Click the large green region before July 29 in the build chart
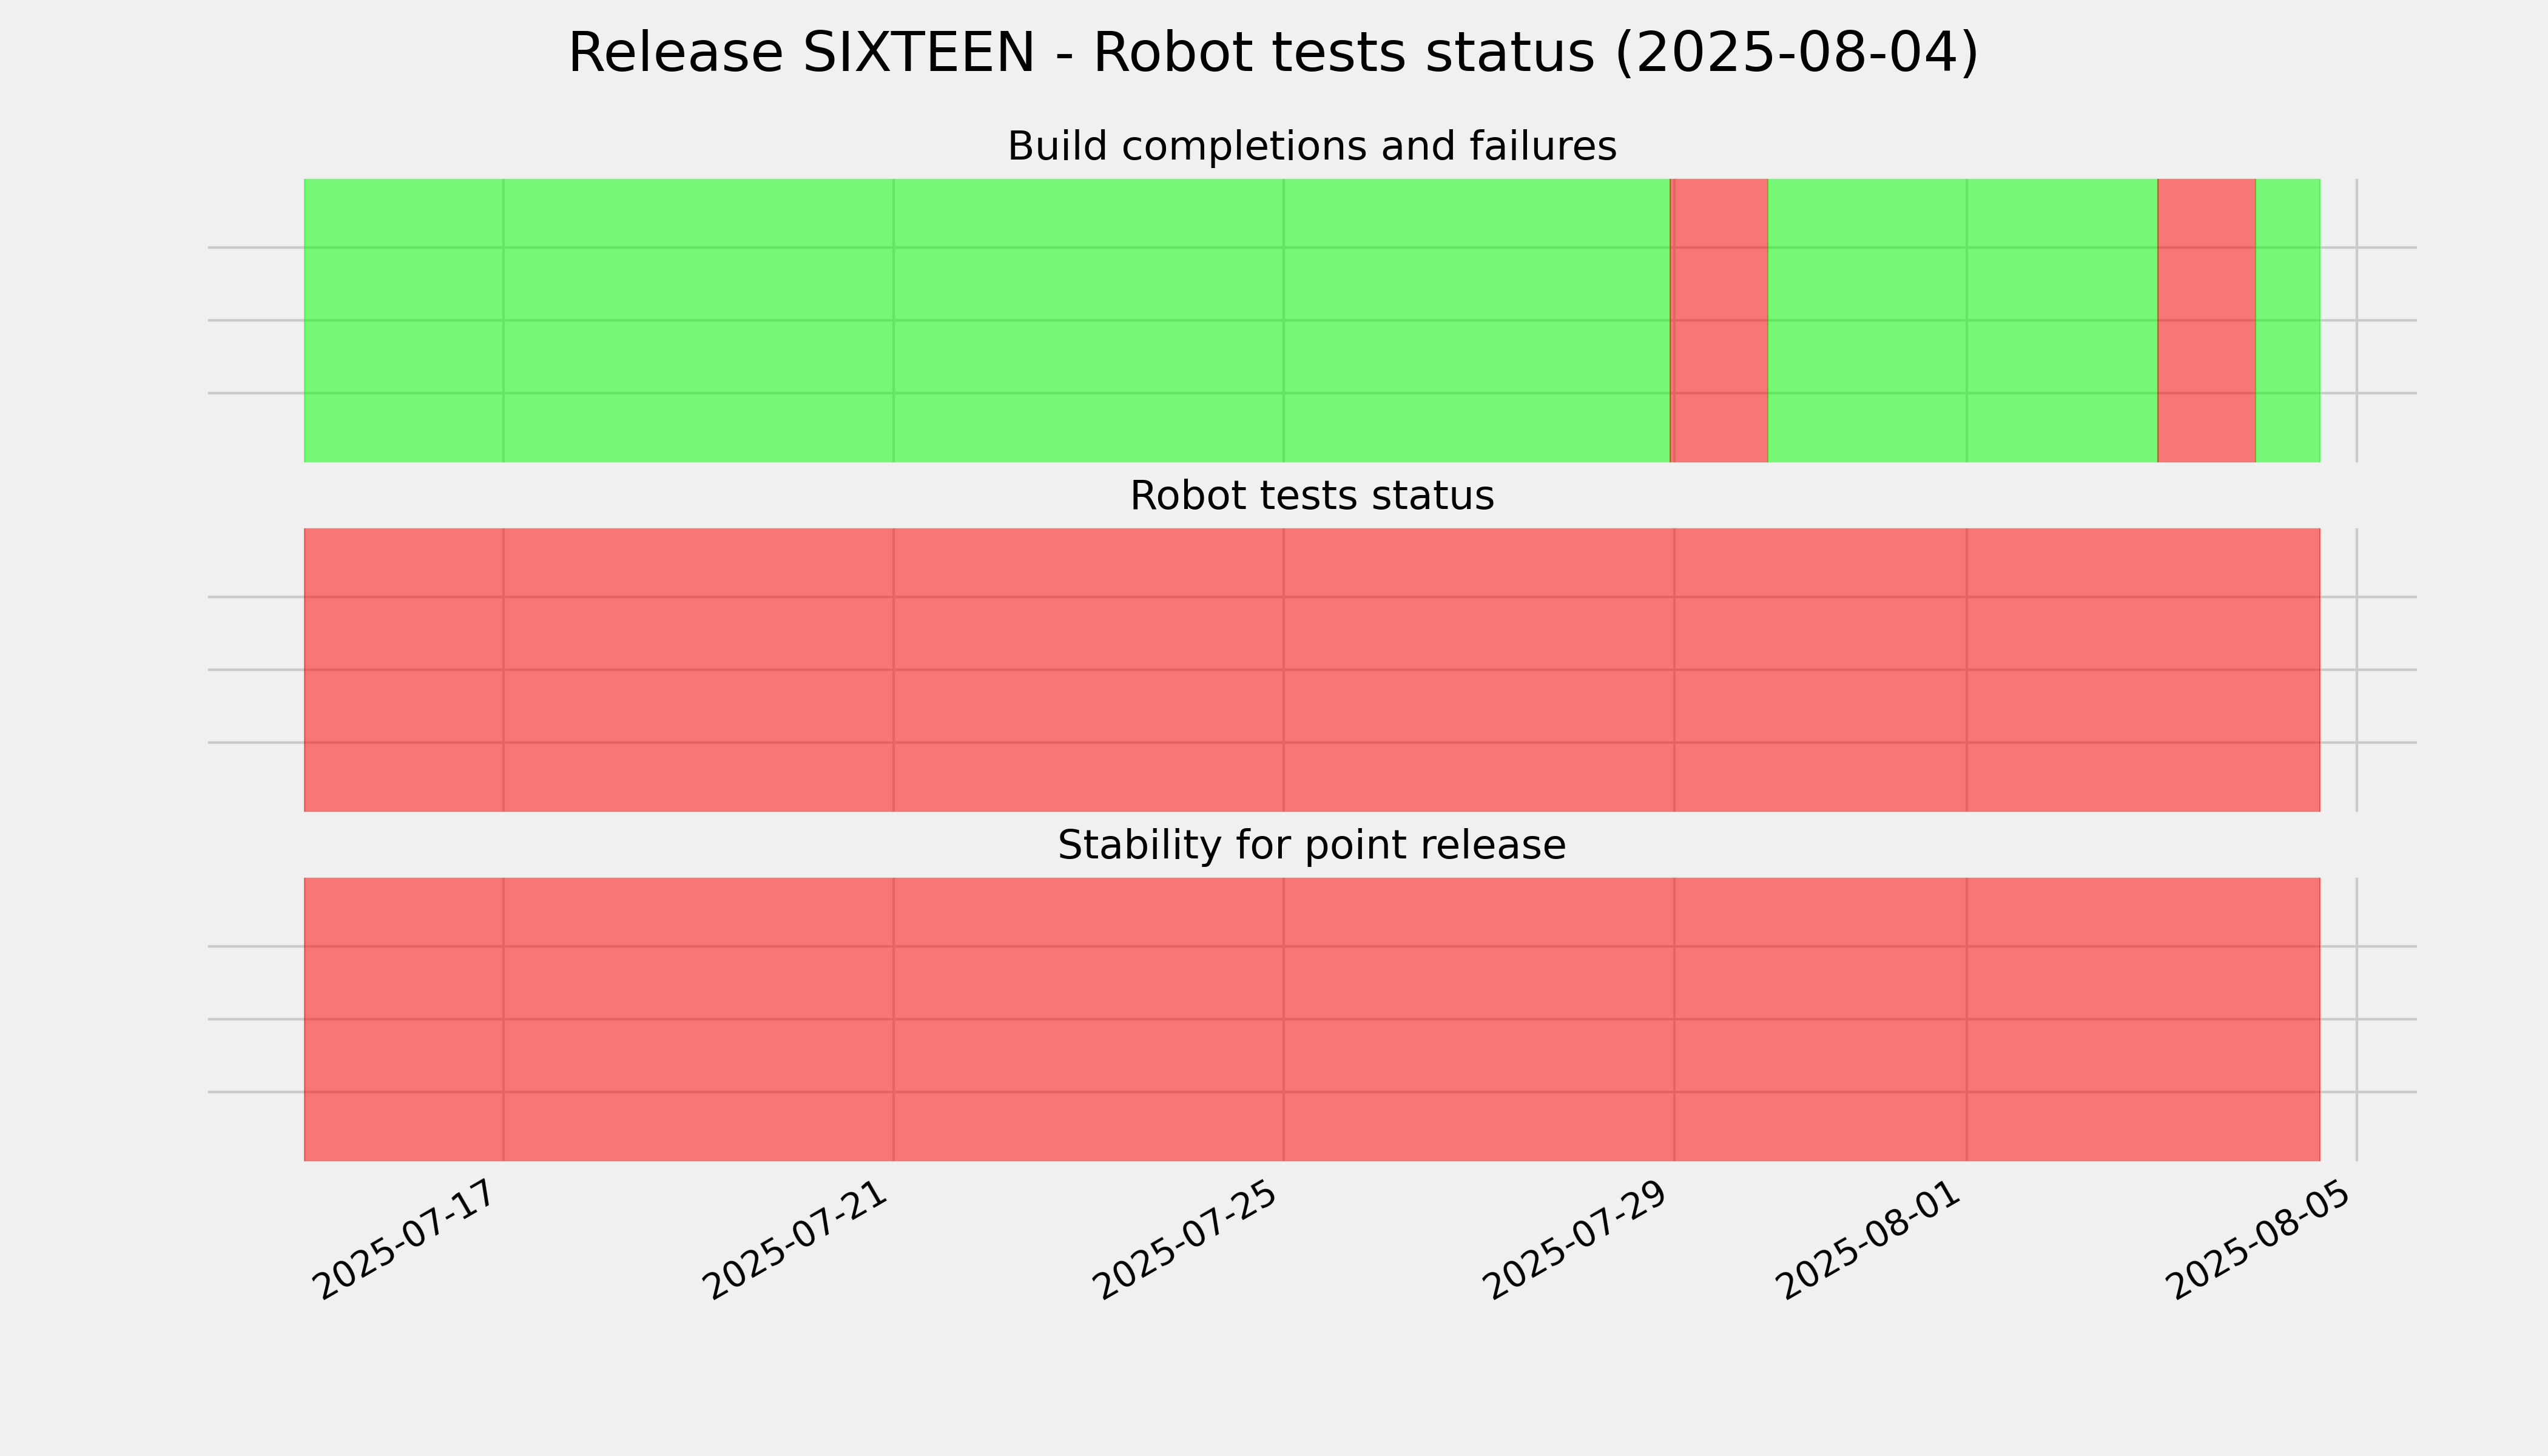Viewport: 2548px width, 1456px height. (987, 320)
